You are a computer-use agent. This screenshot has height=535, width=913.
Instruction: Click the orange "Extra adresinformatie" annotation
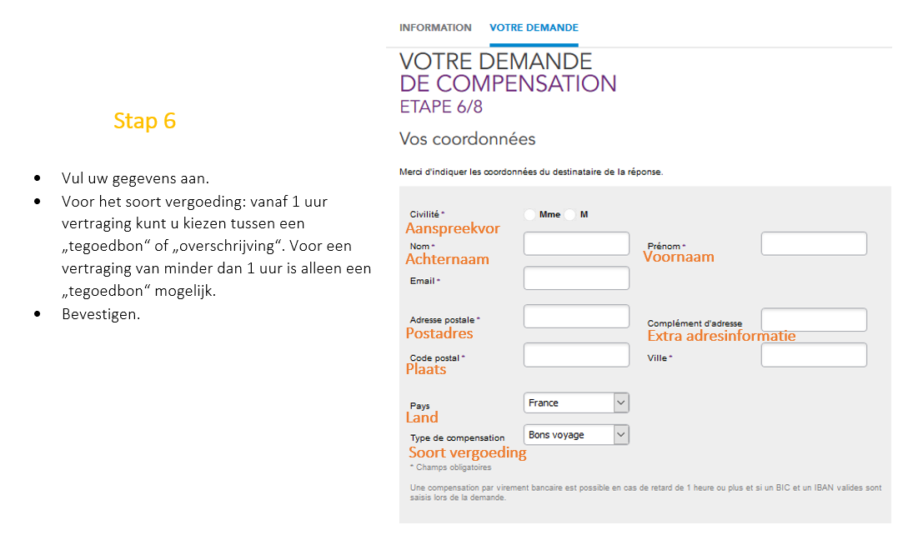pos(721,336)
